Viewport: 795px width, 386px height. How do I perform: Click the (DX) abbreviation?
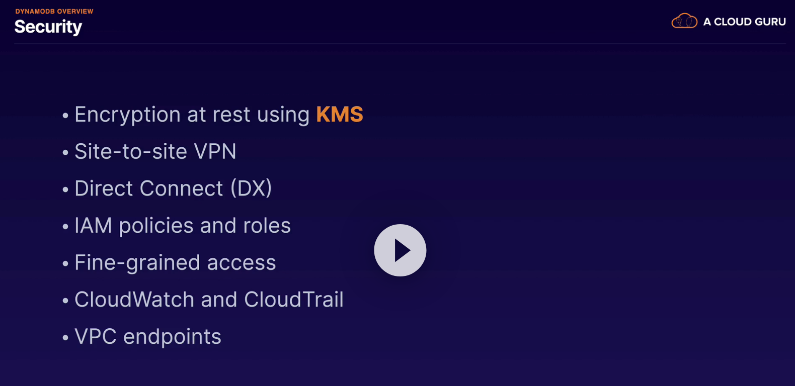click(251, 188)
